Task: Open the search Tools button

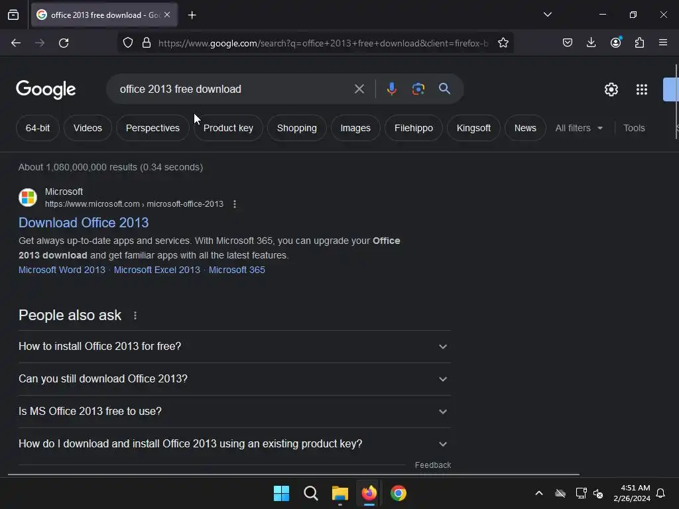Action: tap(634, 128)
